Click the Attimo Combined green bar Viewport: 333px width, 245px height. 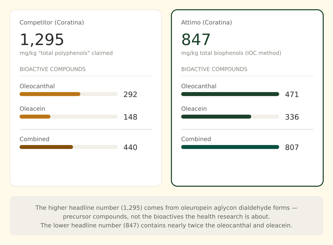(230, 147)
